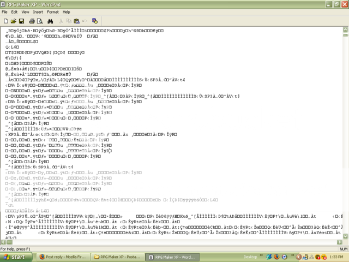Image resolution: width=349 pixels, height=262 pixels.
Task: Print the document using the printer icon
Action: (31, 20)
